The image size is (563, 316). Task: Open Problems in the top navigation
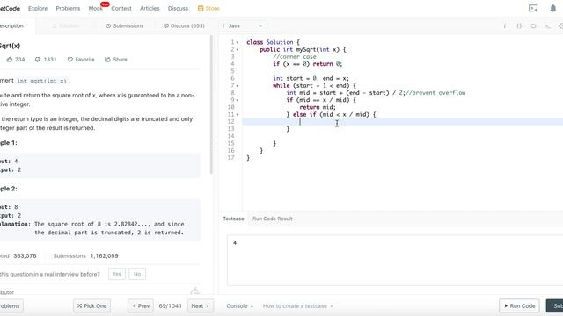coord(68,8)
